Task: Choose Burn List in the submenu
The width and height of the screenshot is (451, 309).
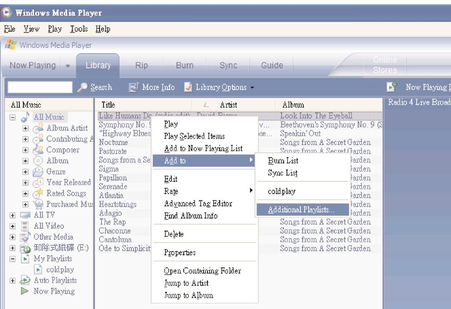Action: point(303,160)
